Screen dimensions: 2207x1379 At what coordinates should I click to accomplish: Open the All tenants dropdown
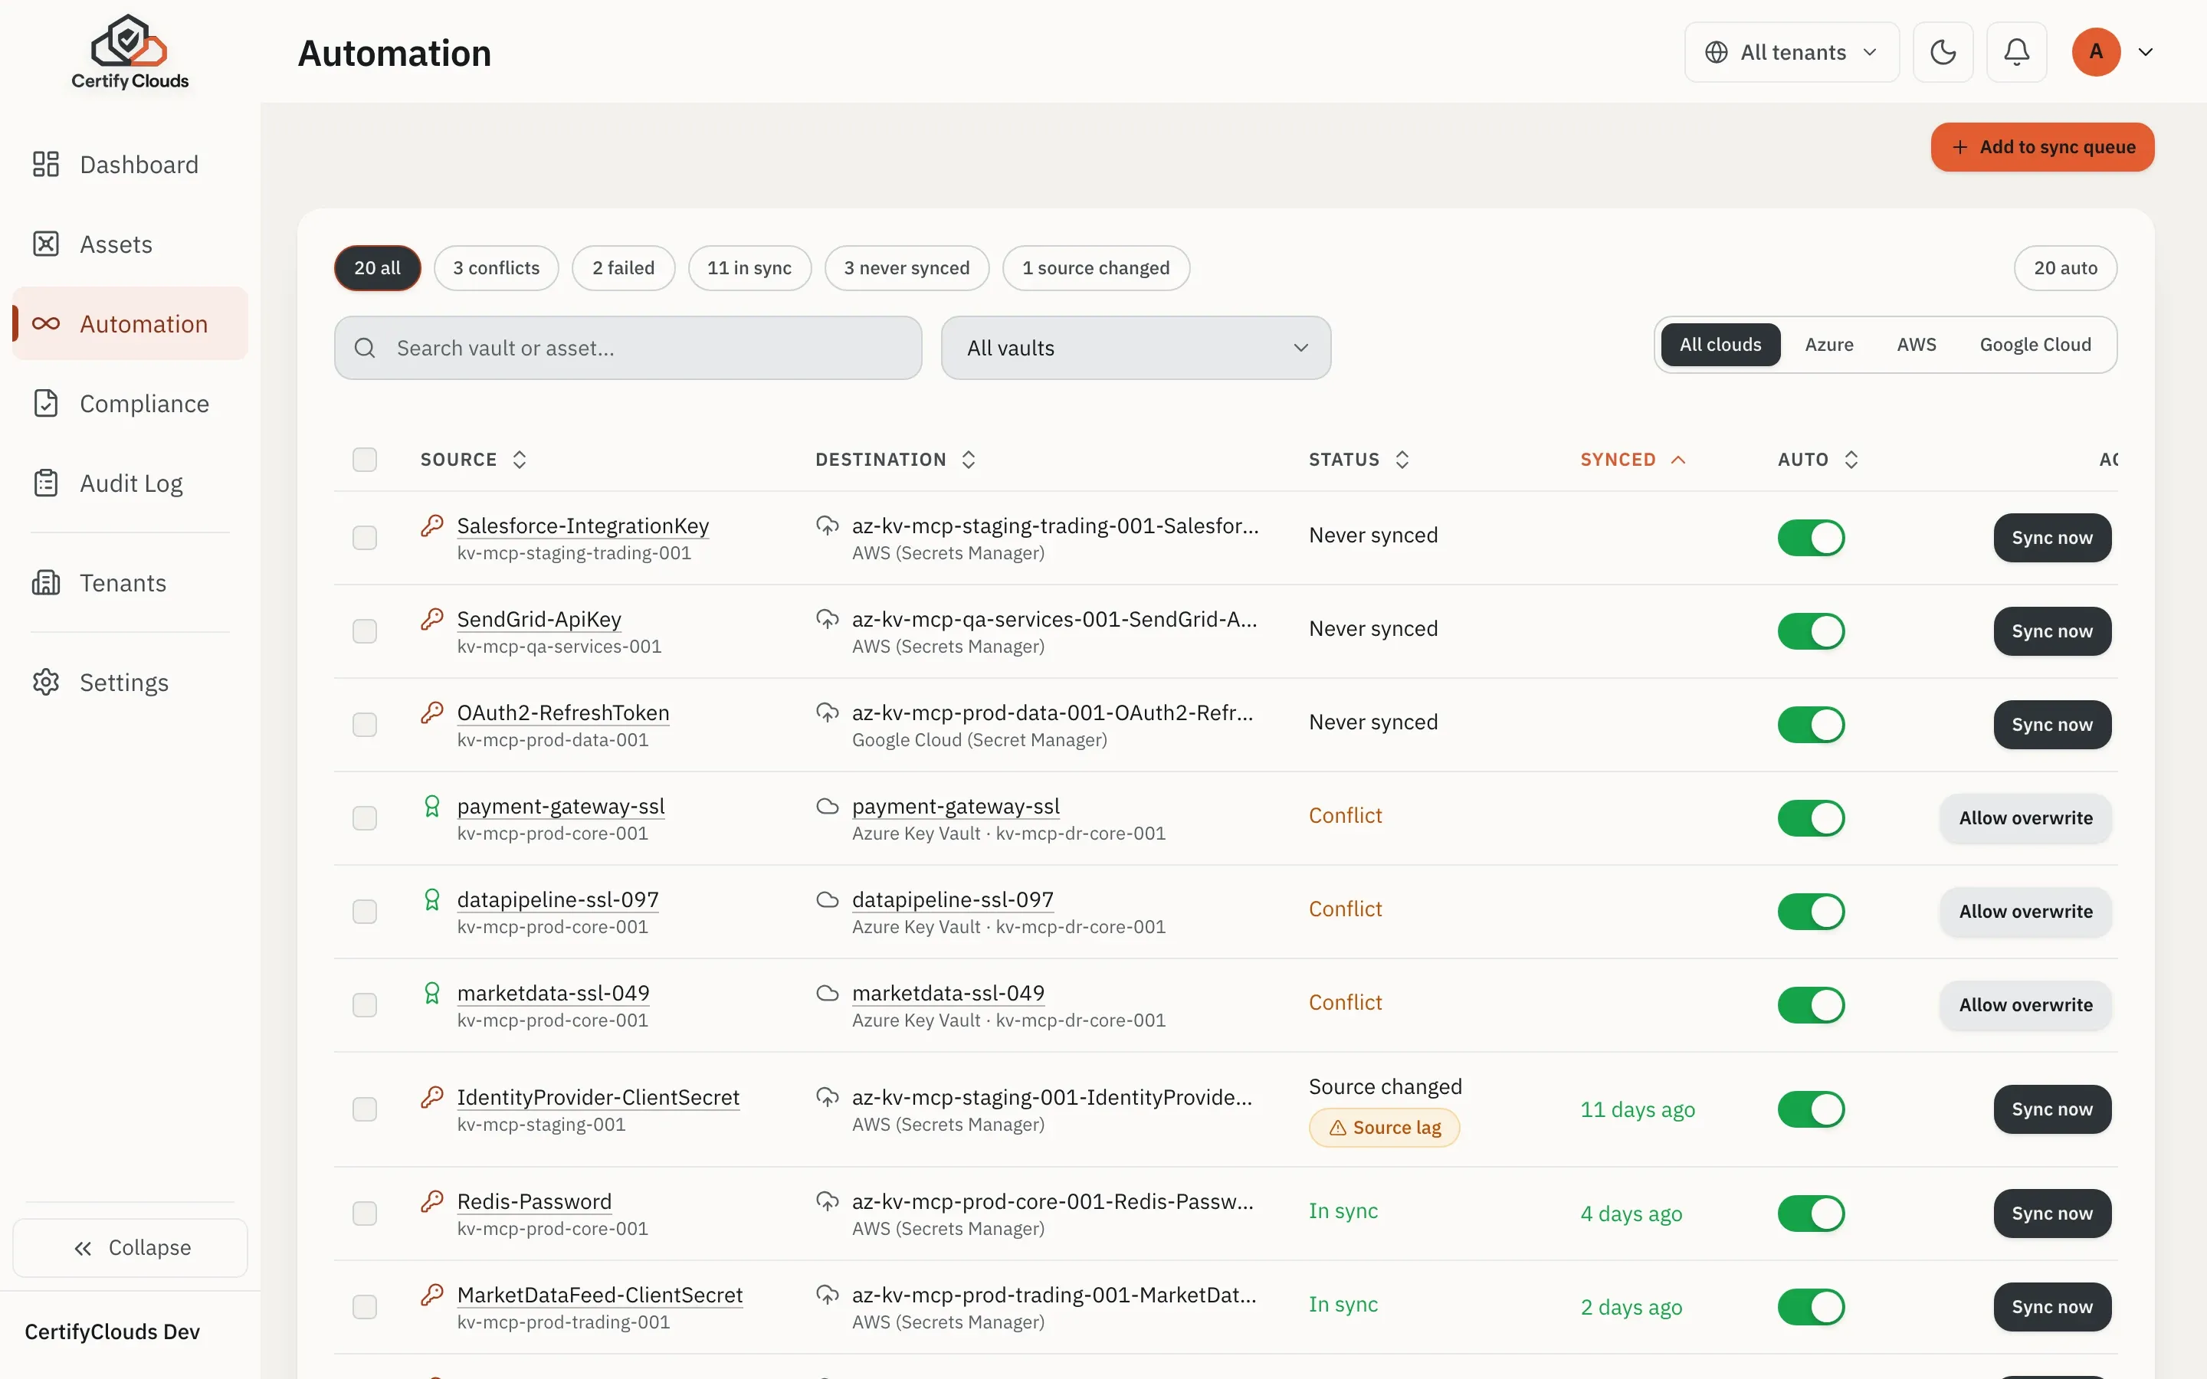pos(1791,52)
